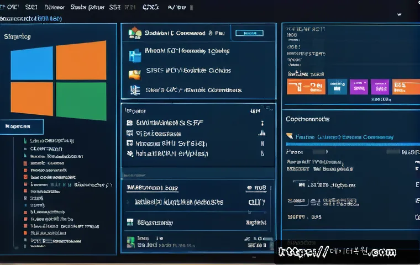Select the highlighted tab below the Windows logo
Image resolution: width=420 pixels, height=265 pixels.
[22, 126]
